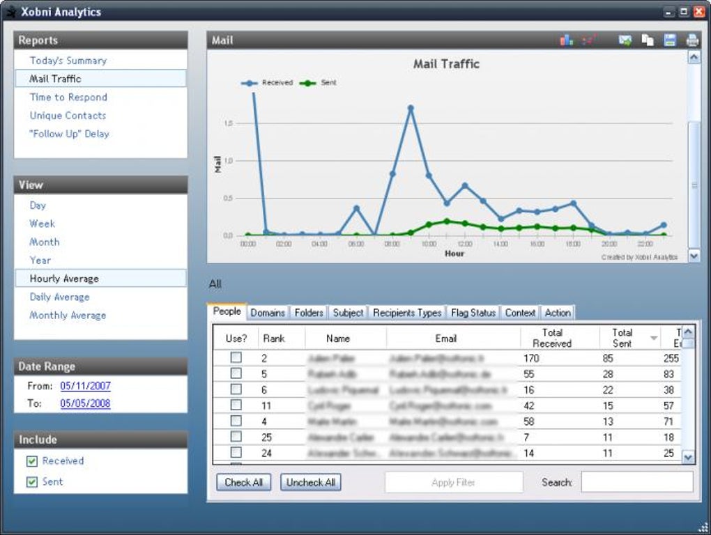Click the Xobni Analytics title bar logo
This screenshot has height=535, width=711.
[11, 12]
